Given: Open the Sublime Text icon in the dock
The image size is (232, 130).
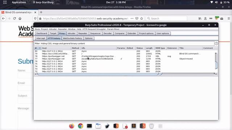Looking at the screenshot, I should [x=134, y=126].
